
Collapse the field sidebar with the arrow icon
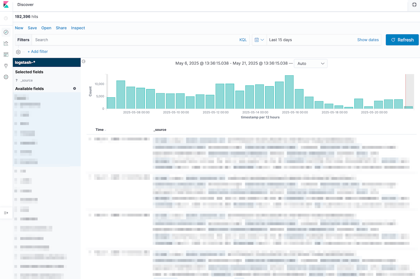click(x=83, y=61)
